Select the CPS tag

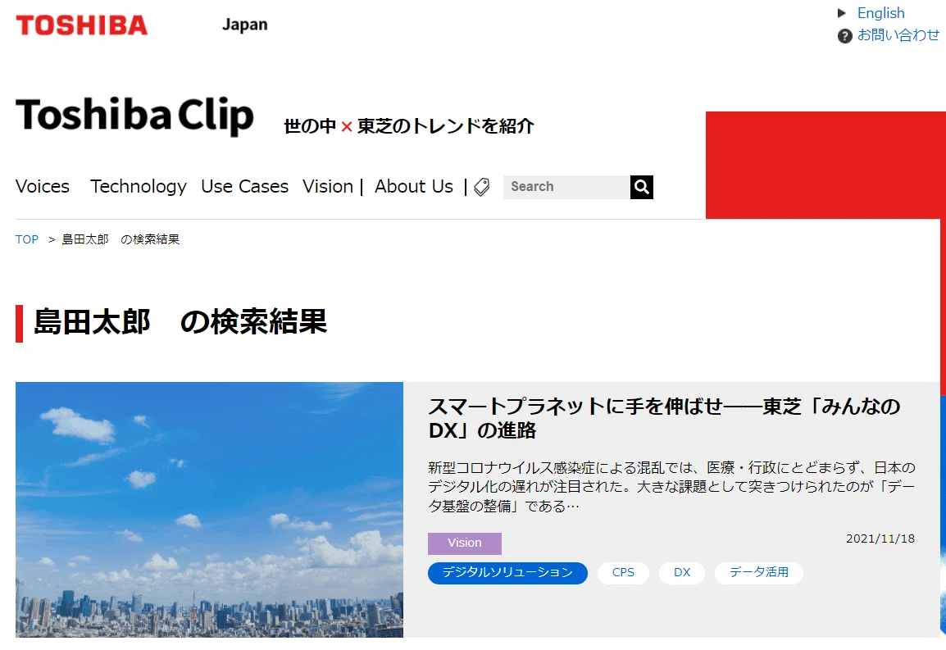point(623,573)
